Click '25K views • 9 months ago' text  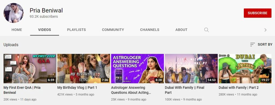(129, 99)
